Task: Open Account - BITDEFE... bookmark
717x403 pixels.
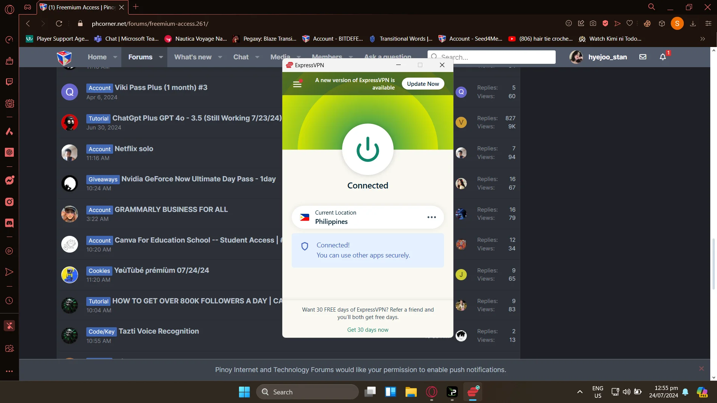Action: tap(332, 39)
